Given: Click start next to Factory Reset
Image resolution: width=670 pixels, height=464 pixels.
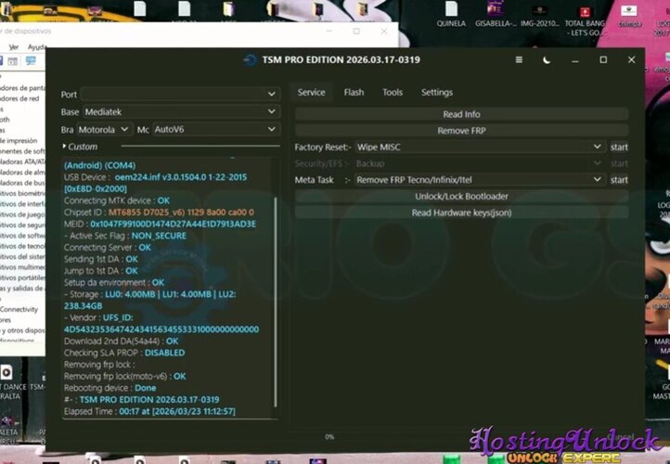Looking at the screenshot, I should (x=619, y=148).
